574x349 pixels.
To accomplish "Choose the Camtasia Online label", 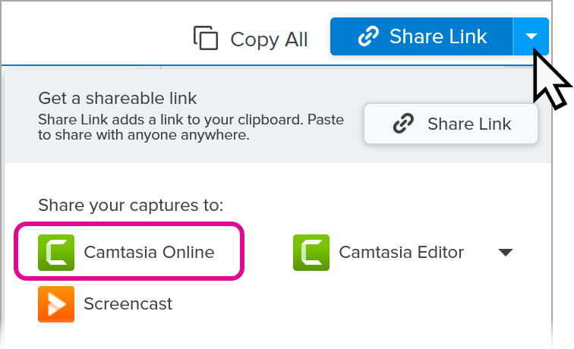I will pyautogui.click(x=149, y=252).
